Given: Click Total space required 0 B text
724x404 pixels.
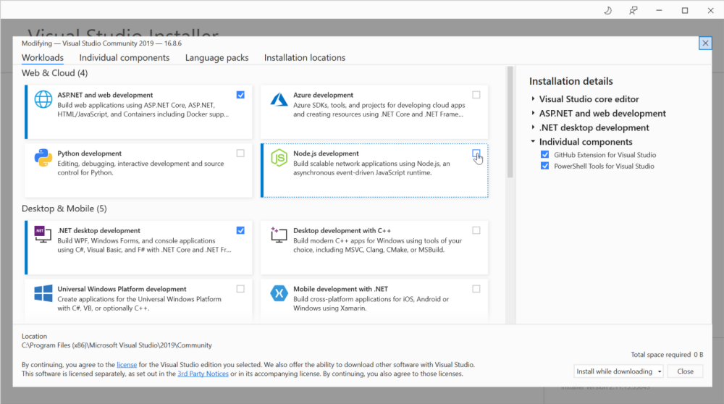Looking at the screenshot, I should pyautogui.click(x=668, y=355).
